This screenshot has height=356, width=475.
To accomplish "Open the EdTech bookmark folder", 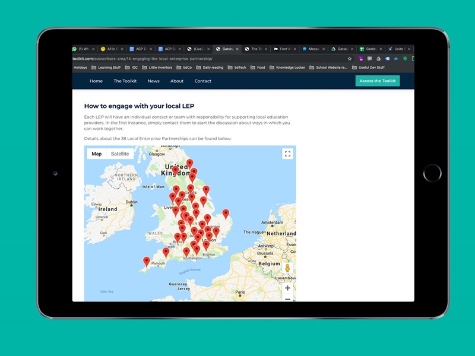I will coord(237,68).
